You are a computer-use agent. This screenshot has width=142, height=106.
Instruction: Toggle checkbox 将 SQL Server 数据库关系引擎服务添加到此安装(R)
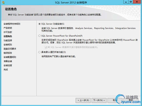pos(46,47)
